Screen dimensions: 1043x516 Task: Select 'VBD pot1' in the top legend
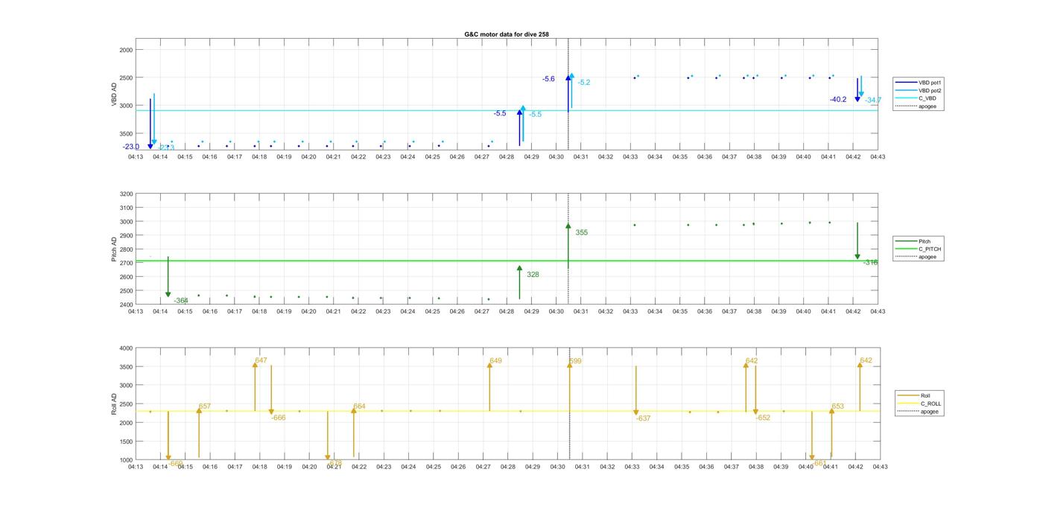coord(931,82)
